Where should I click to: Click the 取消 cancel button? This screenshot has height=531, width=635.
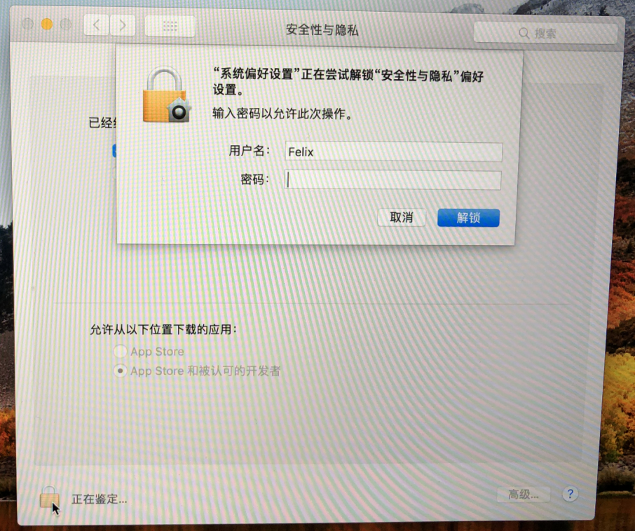(x=402, y=218)
